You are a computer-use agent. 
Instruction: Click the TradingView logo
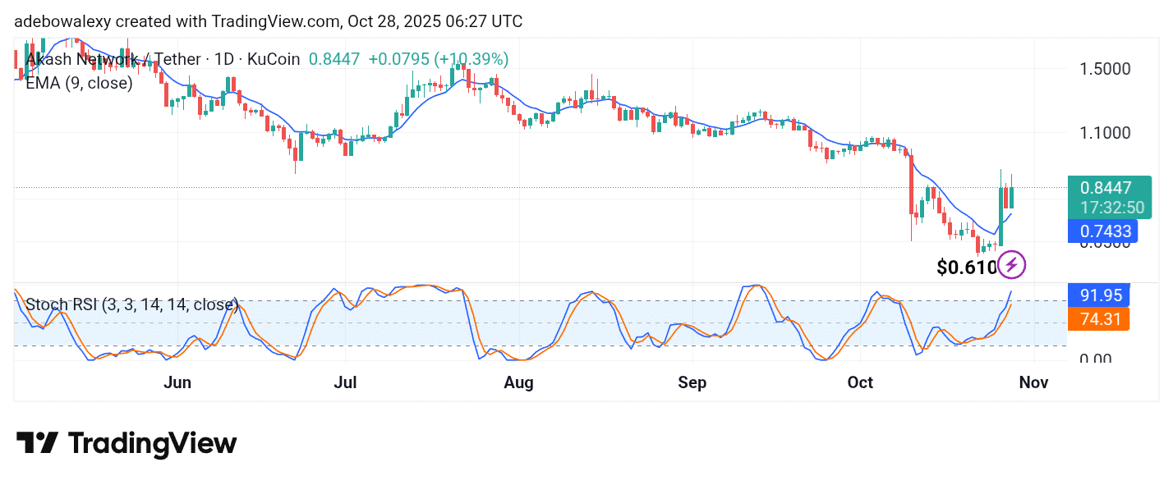(127, 443)
